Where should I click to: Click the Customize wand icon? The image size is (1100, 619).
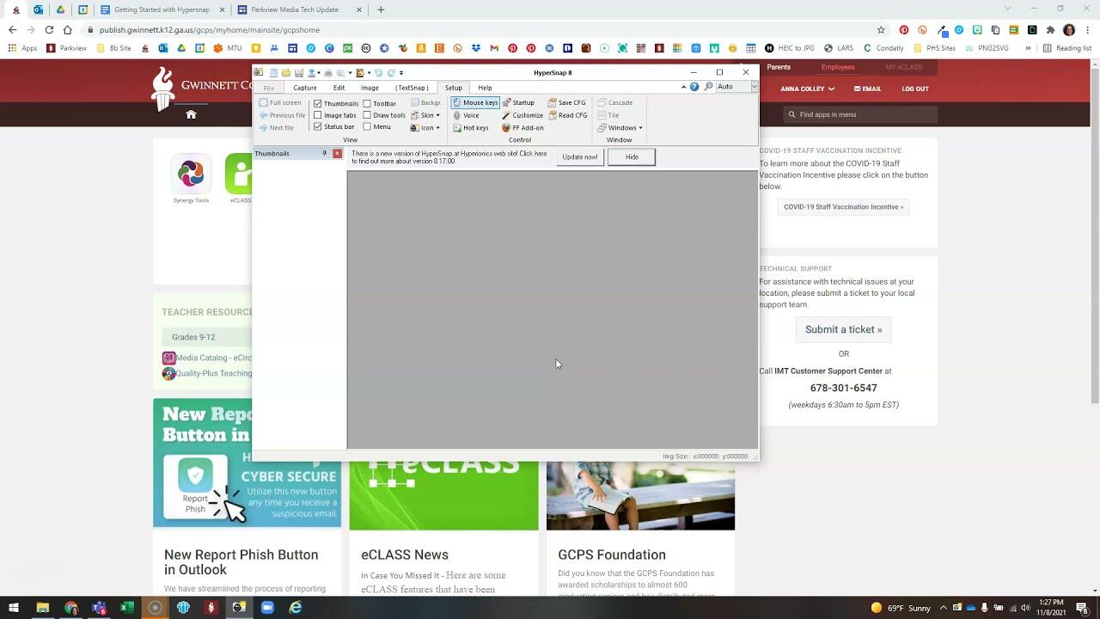(507, 115)
